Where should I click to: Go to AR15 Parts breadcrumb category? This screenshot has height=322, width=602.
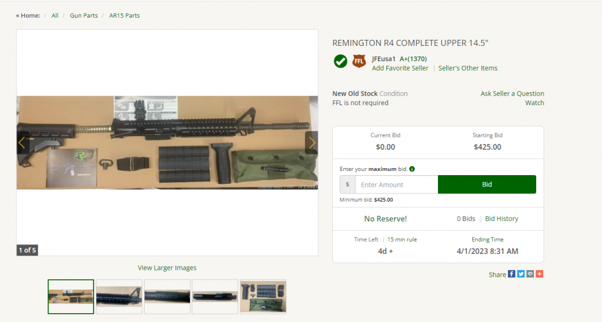pos(125,15)
